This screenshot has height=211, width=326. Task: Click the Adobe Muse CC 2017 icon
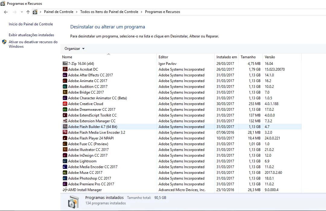65,172
